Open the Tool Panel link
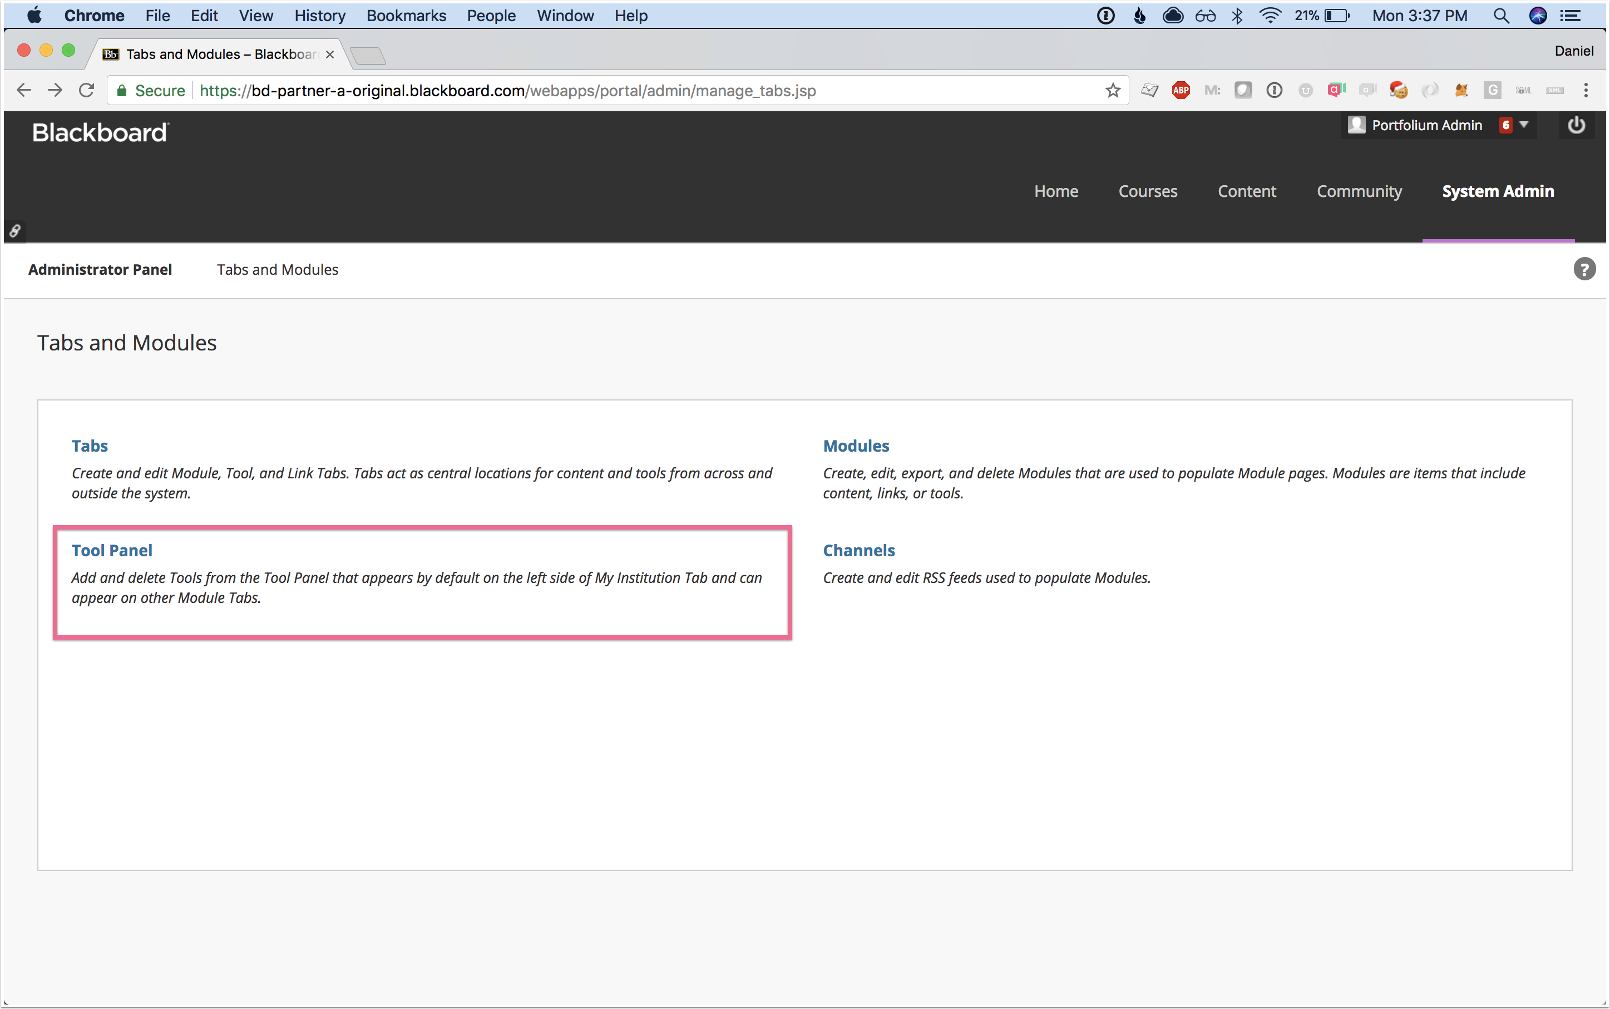Viewport: 1610px width, 1009px height. [112, 551]
